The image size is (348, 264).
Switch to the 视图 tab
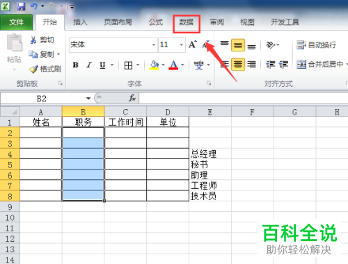(247, 22)
